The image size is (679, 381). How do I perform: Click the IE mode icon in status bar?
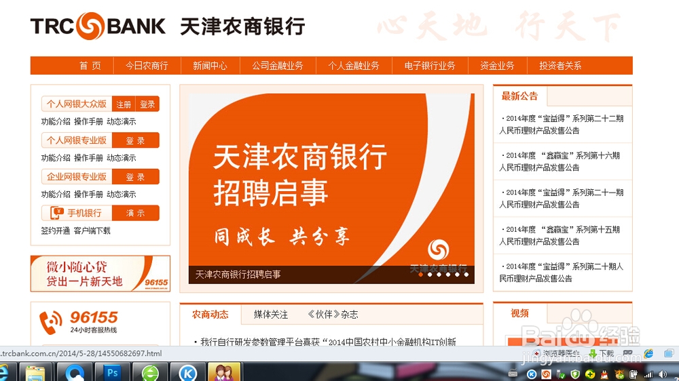click(648, 353)
